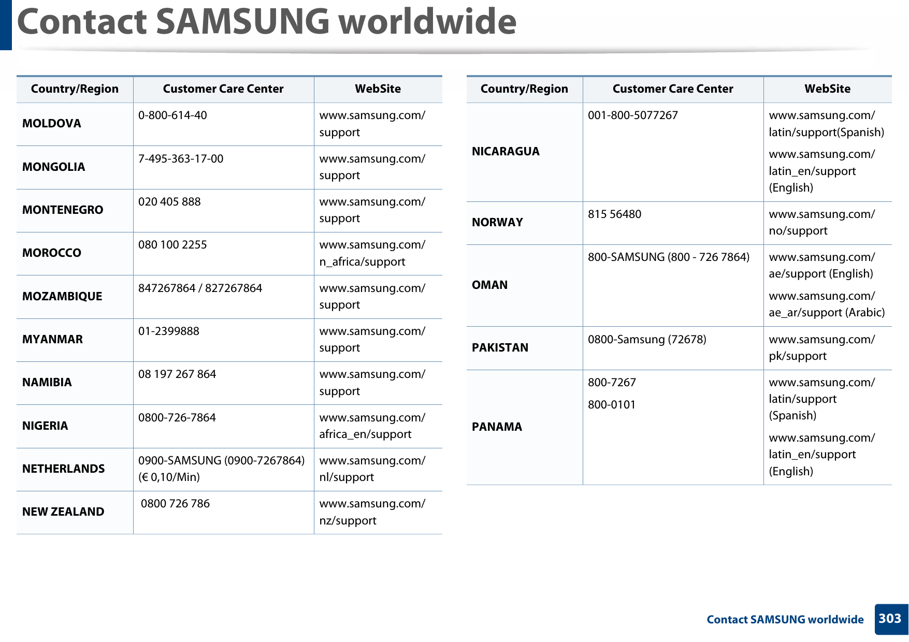909x642 pixels.
Task: Select the MONTENEGRO country name
Action: 63,210
